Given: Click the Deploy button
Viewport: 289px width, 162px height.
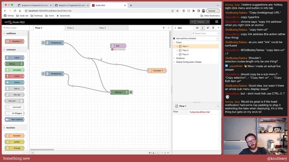Looking at the screenshot, I should point(198,22).
